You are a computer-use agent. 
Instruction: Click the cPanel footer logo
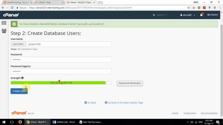point(19,113)
